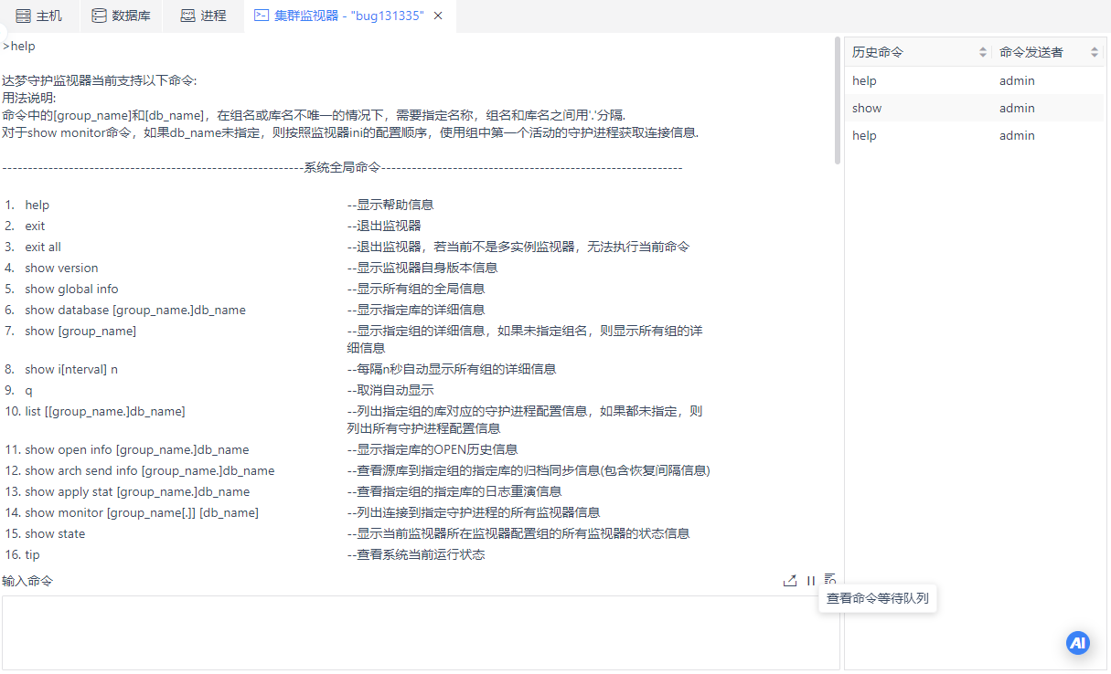Switch to the 数据库 tab
Screen dimensions: 1111x674
coord(120,16)
